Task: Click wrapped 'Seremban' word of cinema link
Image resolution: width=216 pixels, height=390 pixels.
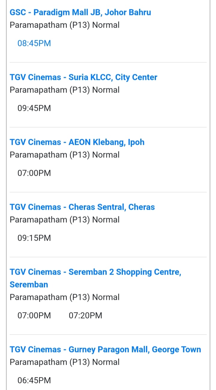Action: (x=29, y=284)
